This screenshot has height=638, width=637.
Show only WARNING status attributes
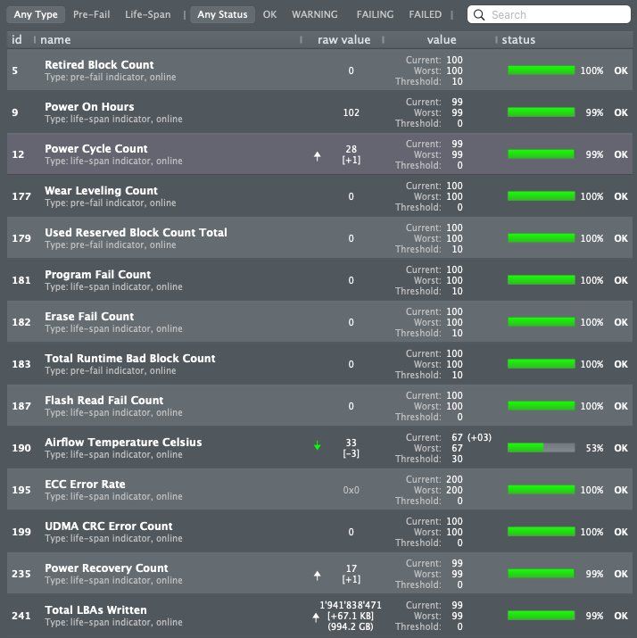tap(315, 15)
